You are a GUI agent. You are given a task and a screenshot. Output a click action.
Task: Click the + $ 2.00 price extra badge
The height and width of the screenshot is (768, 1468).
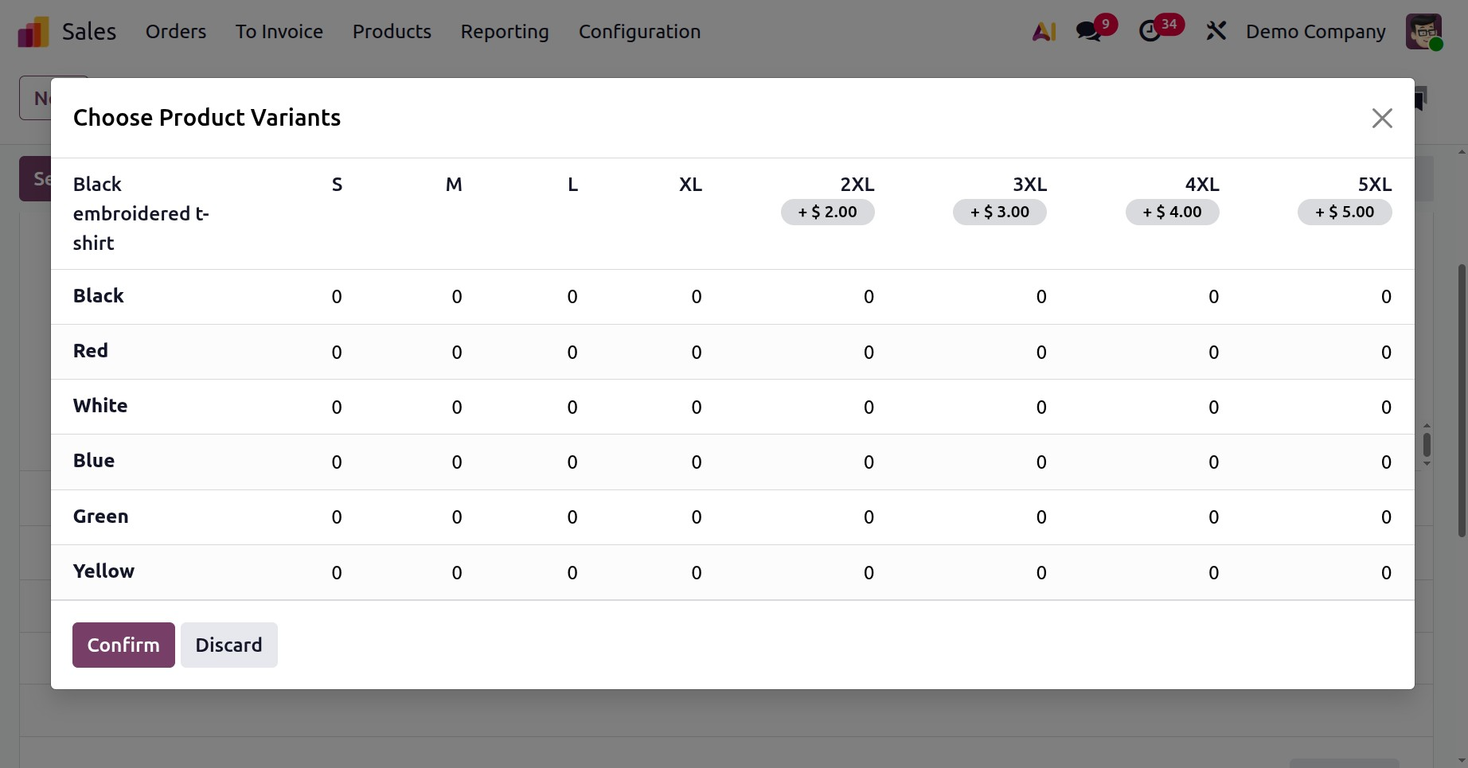pyautogui.click(x=828, y=212)
